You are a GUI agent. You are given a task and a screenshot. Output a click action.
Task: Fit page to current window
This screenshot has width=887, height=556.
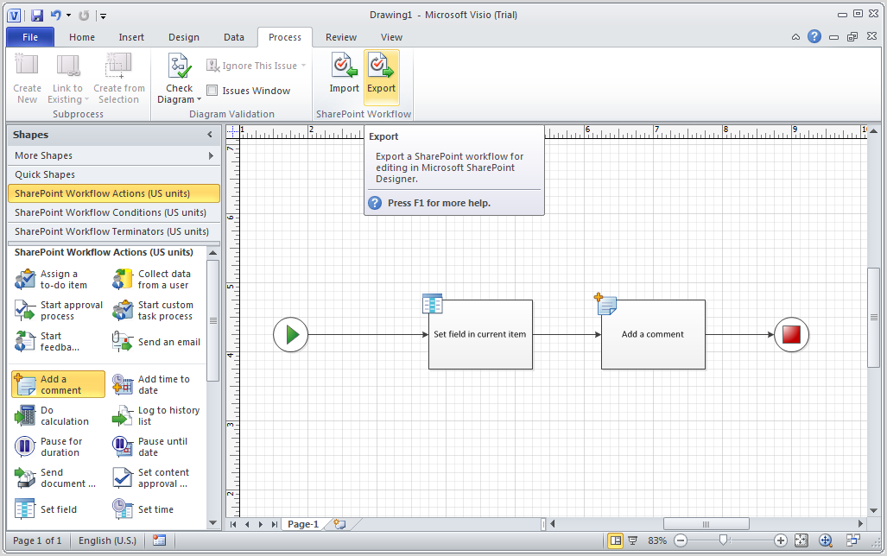[x=801, y=540]
